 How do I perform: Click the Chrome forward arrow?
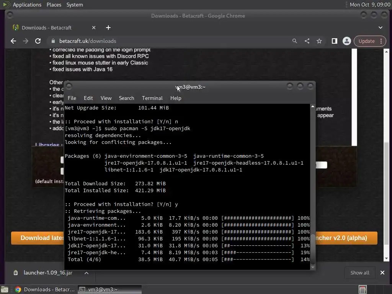(26, 41)
